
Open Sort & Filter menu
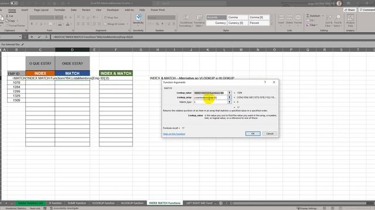coord(329,21)
